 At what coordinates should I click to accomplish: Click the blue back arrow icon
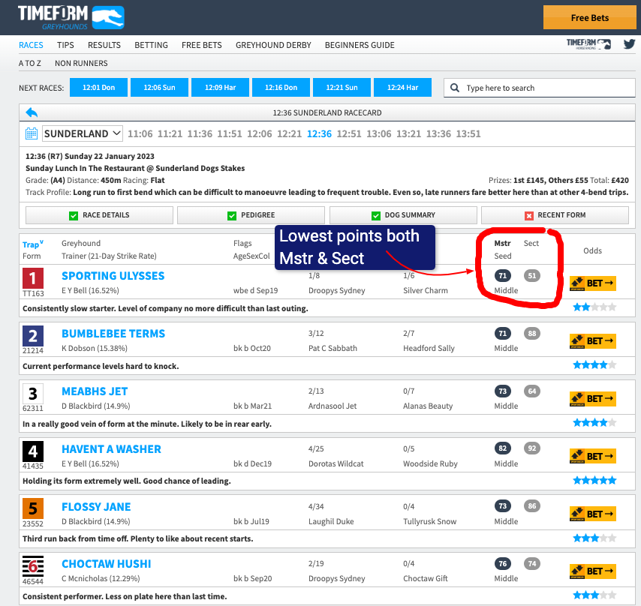tap(32, 112)
